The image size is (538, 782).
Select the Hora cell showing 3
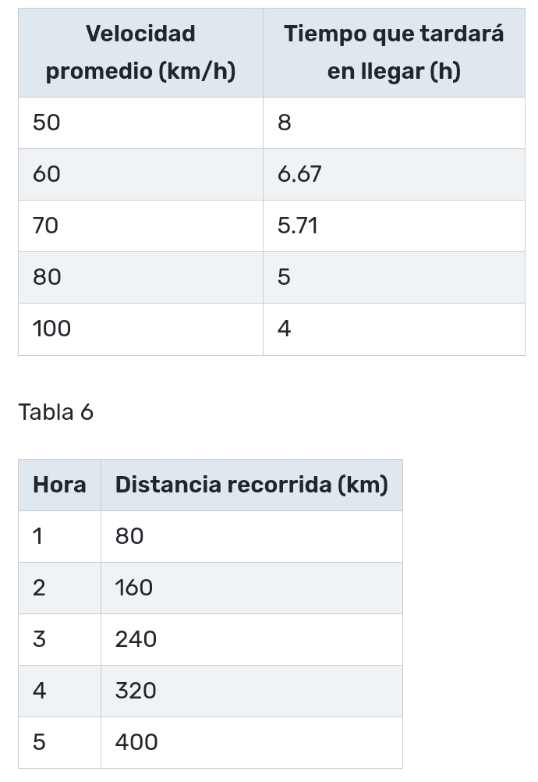[39, 639]
